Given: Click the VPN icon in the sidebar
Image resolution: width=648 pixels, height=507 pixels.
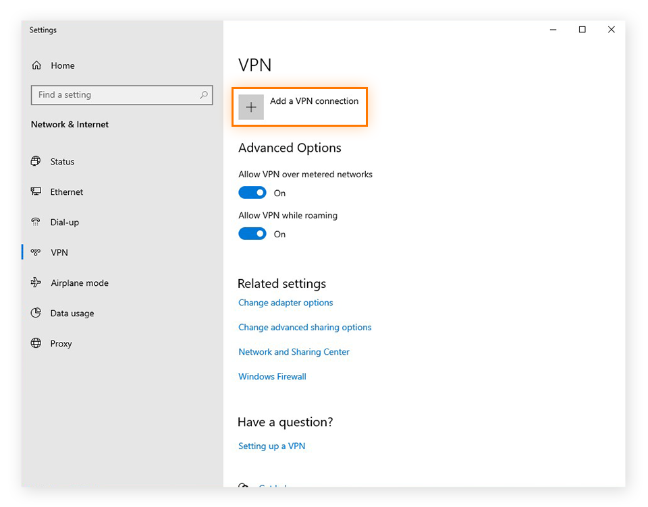Looking at the screenshot, I should 36,252.
